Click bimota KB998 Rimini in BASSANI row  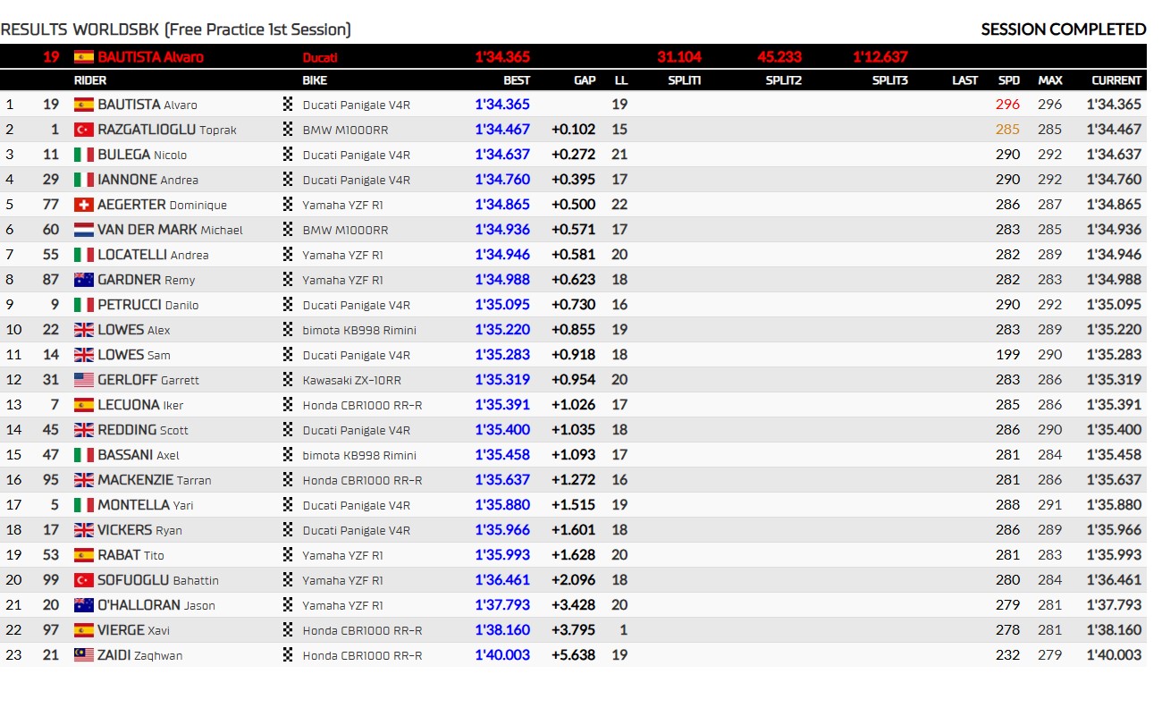[359, 455]
